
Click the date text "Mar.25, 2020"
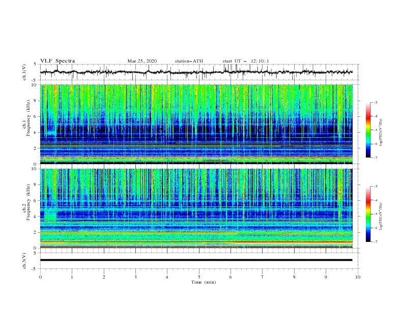tap(142, 61)
